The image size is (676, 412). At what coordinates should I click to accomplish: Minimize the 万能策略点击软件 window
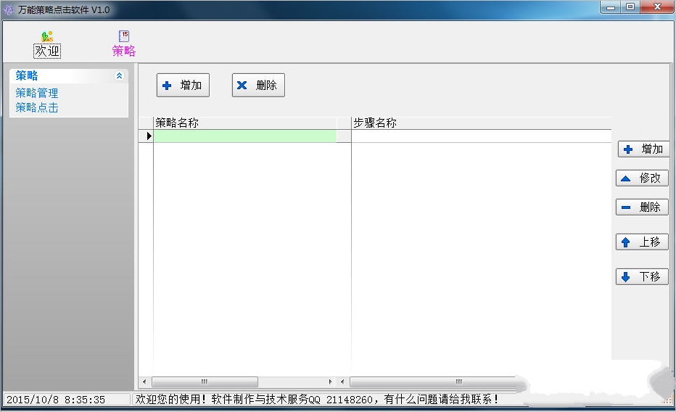tap(611, 7)
